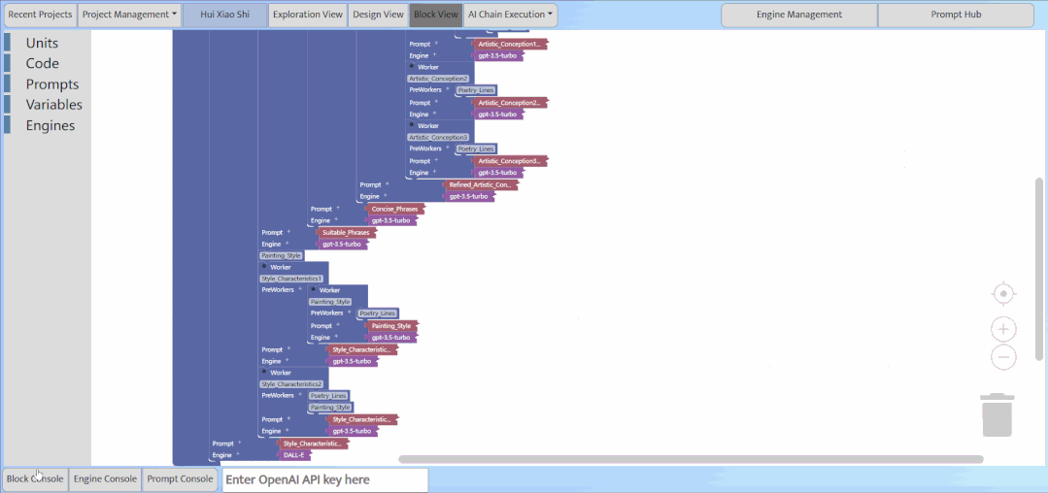Click plus beside Prompt next to Refined_Artistic_Con...
Viewport: 1048px width, 493px height.
pos(387,183)
